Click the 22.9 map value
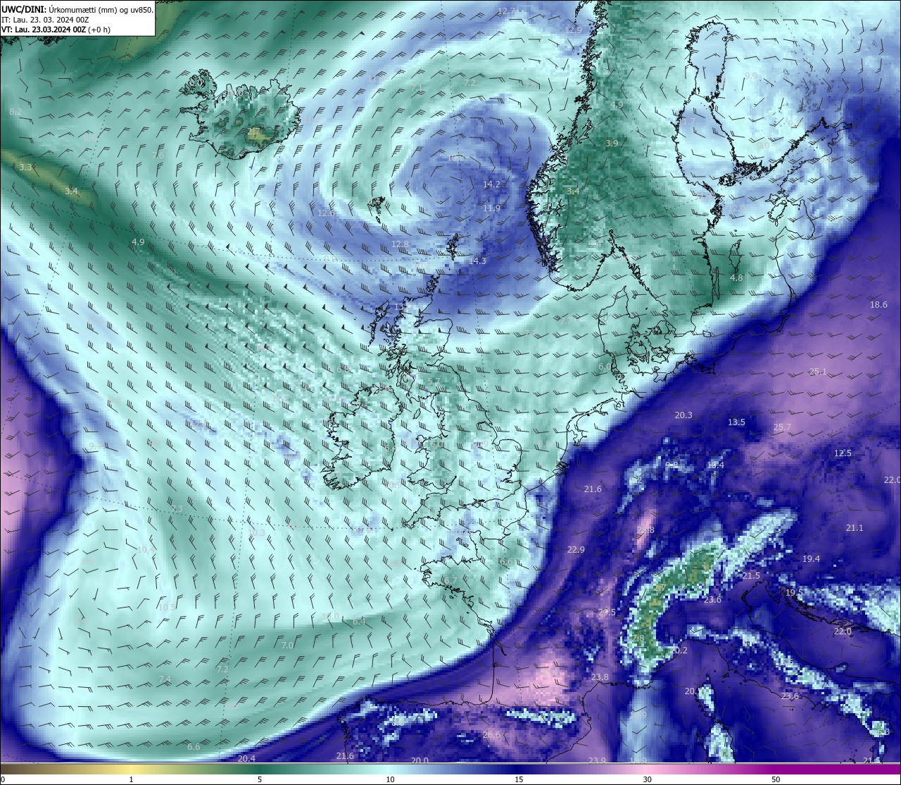Image resolution: width=901 pixels, height=785 pixels. pos(576,549)
